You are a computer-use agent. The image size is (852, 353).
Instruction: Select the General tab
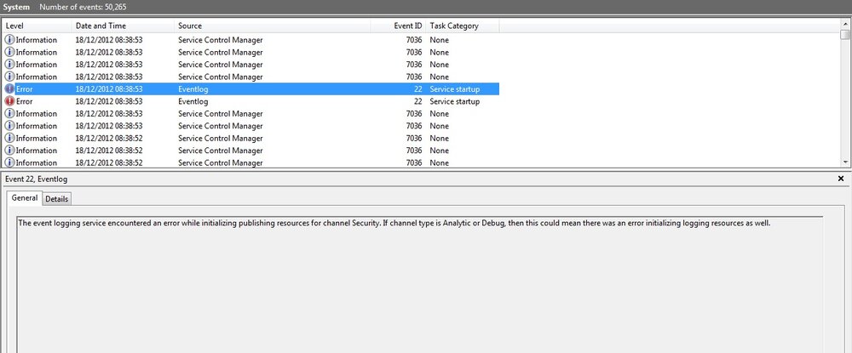click(25, 198)
